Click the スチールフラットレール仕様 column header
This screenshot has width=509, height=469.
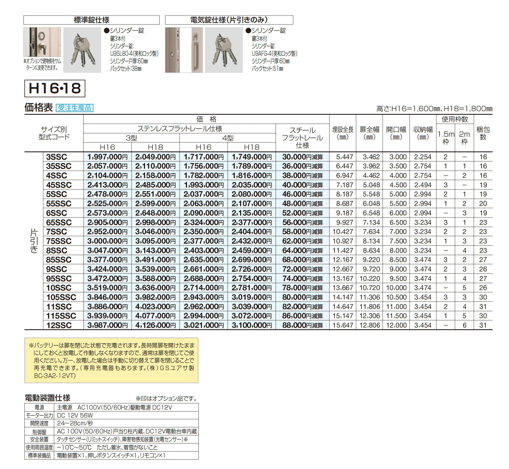click(x=303, y=138)
